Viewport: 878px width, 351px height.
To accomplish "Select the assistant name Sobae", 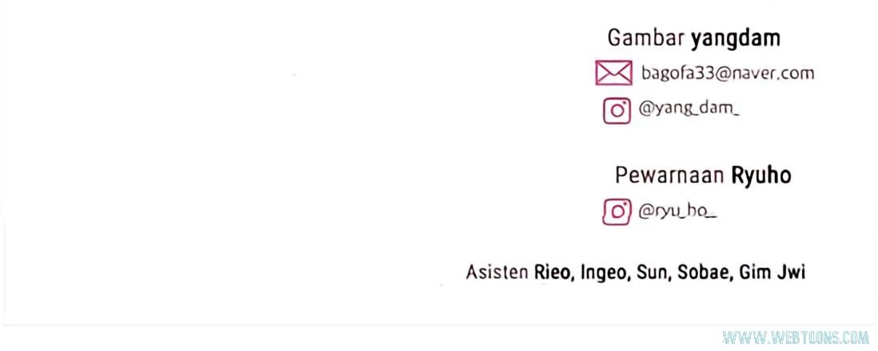I will click(702, 272).
